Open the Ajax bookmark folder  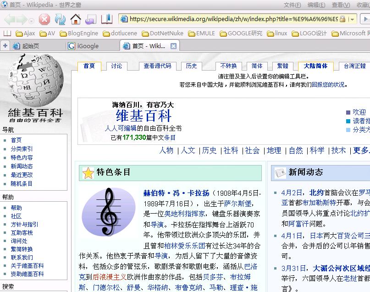[x=25, y=33]
